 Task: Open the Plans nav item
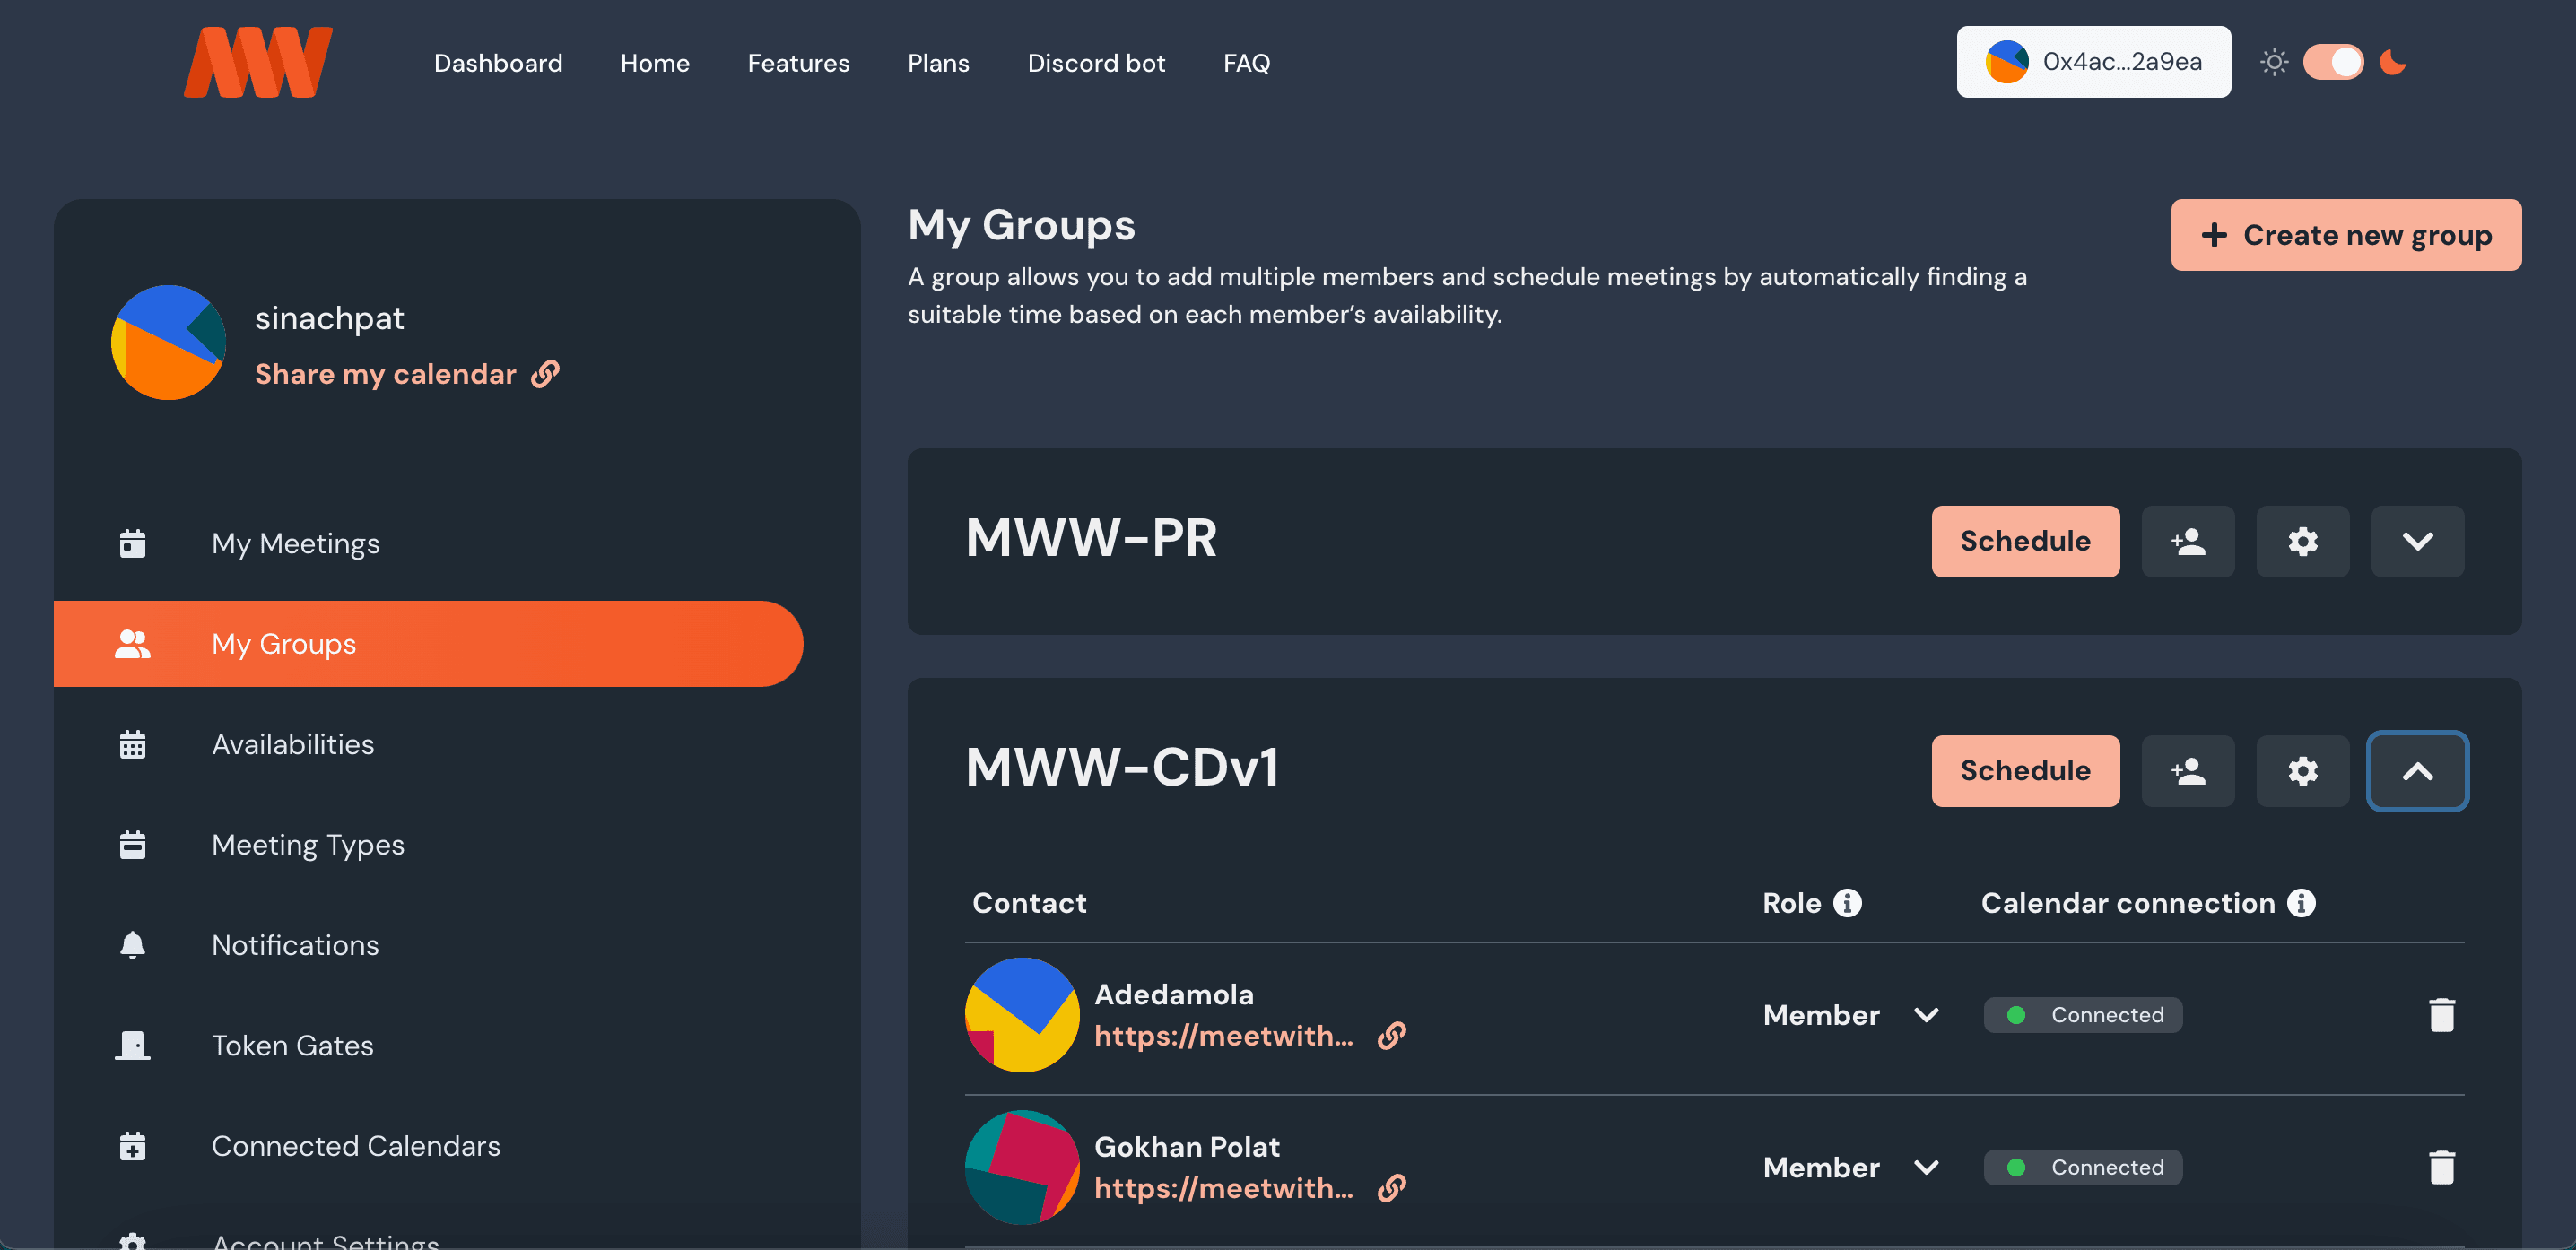938,63
